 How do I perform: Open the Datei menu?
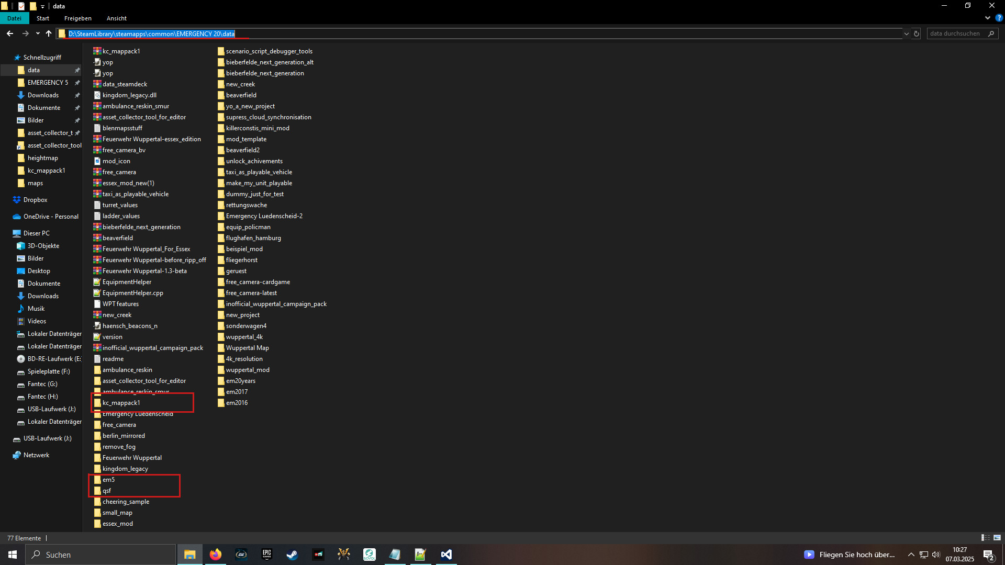point(14,18)
